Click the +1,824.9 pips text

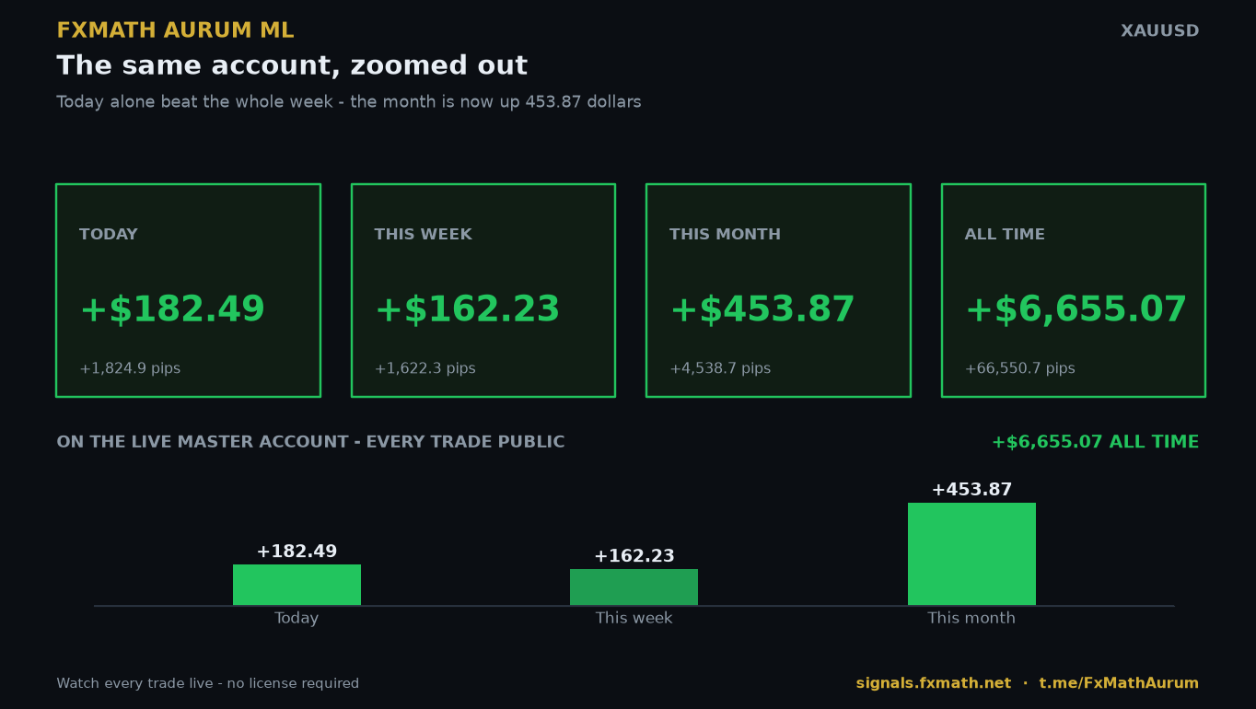[x=130, y=369]
